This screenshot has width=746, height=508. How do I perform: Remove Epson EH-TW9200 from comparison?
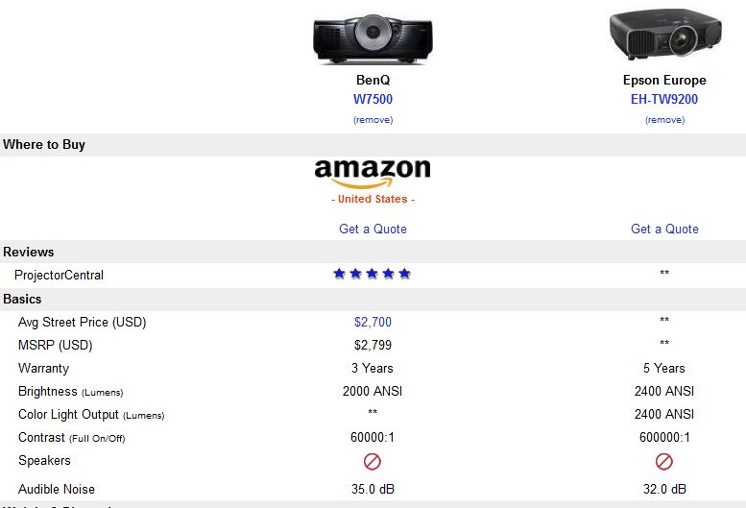point(664,120)
